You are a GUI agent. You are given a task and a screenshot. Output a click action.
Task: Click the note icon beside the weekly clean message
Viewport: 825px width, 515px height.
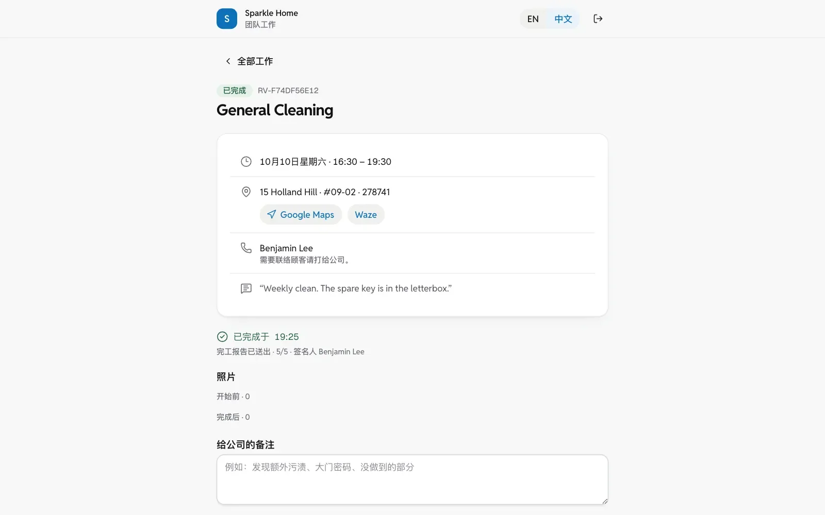click(246, 288)
